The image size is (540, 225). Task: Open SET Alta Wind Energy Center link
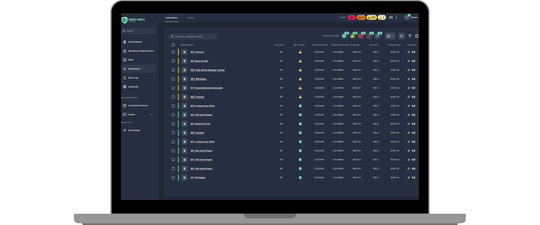[x=208, y=70]
